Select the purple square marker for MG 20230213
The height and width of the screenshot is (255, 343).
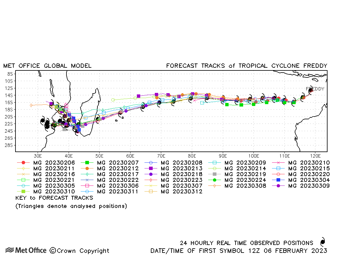tap(151, 168)
